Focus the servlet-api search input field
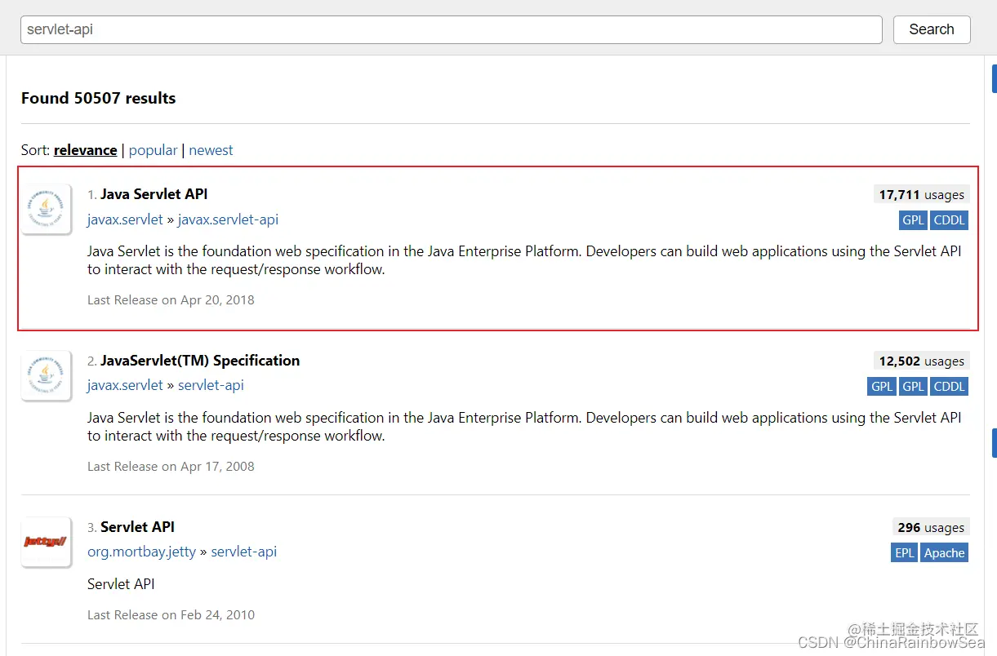The height and width of the screenshot is (656, 997). pos(452,29)
